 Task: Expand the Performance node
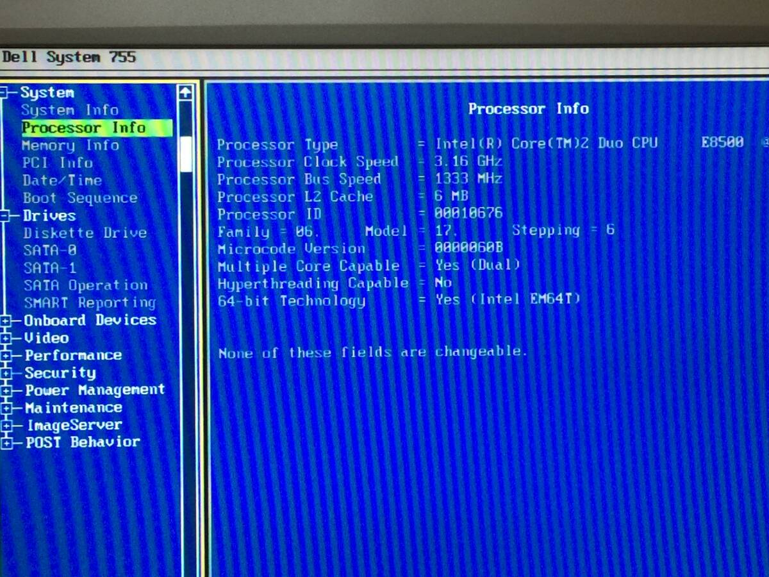[6, 355]
